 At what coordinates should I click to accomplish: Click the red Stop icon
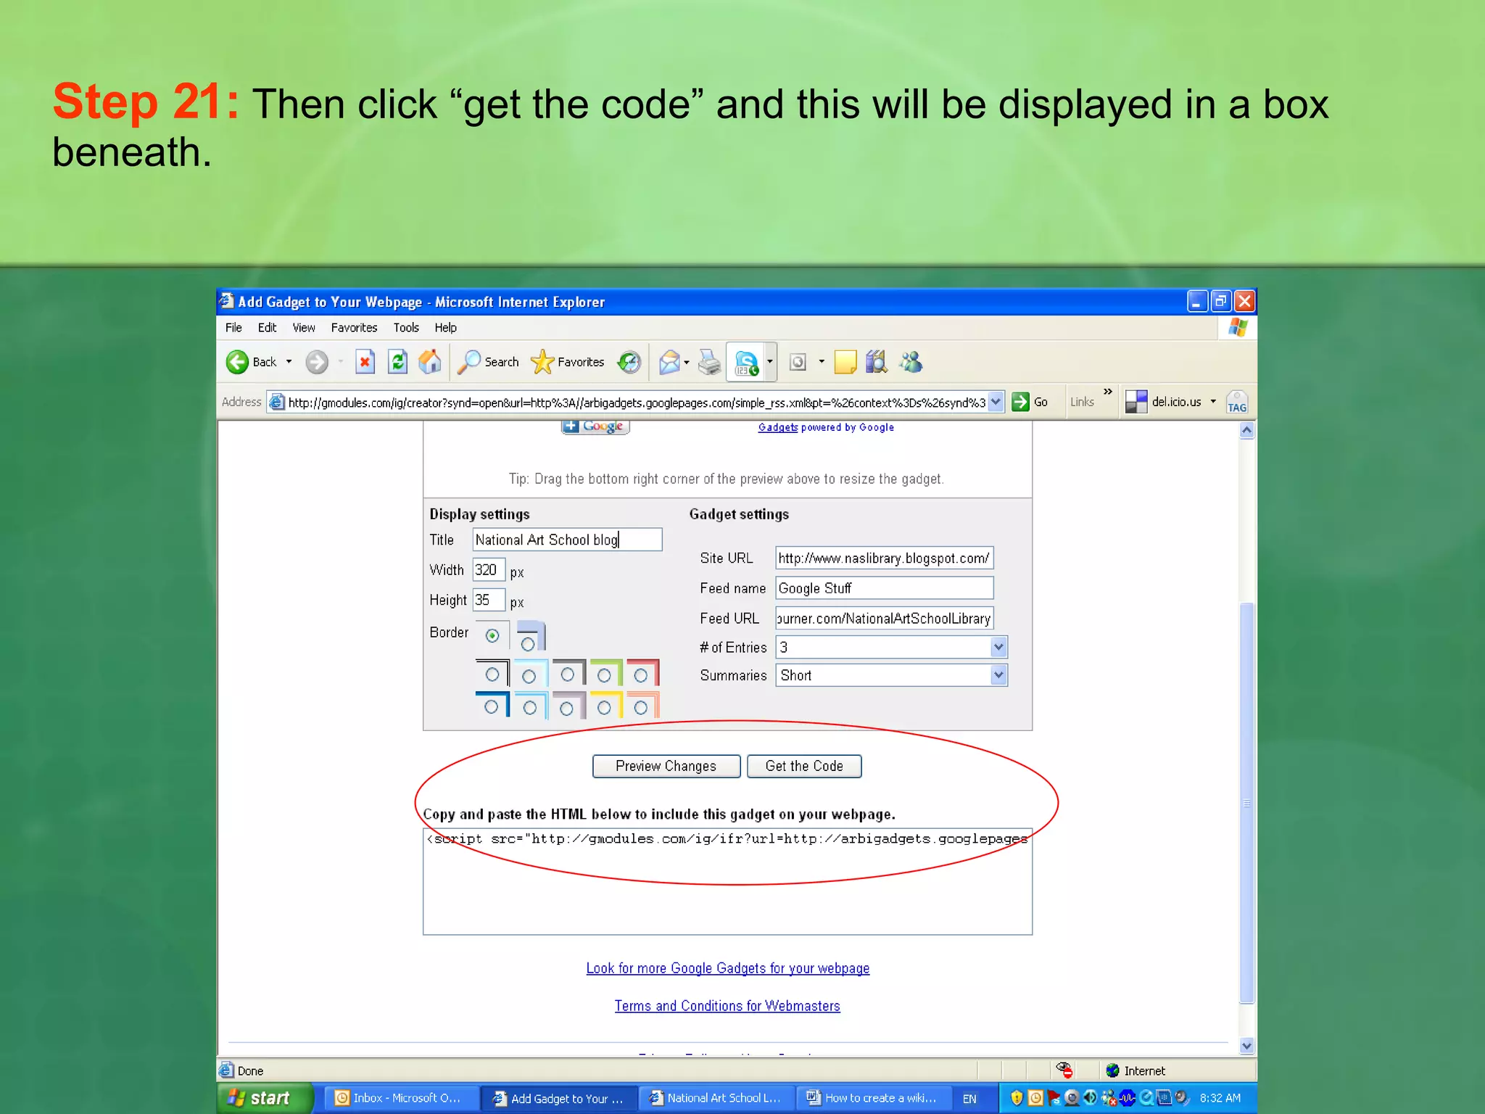tap(365, 362)
